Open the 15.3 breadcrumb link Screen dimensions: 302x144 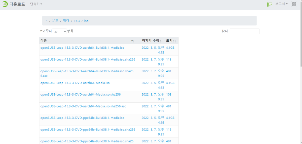point(77,21)
